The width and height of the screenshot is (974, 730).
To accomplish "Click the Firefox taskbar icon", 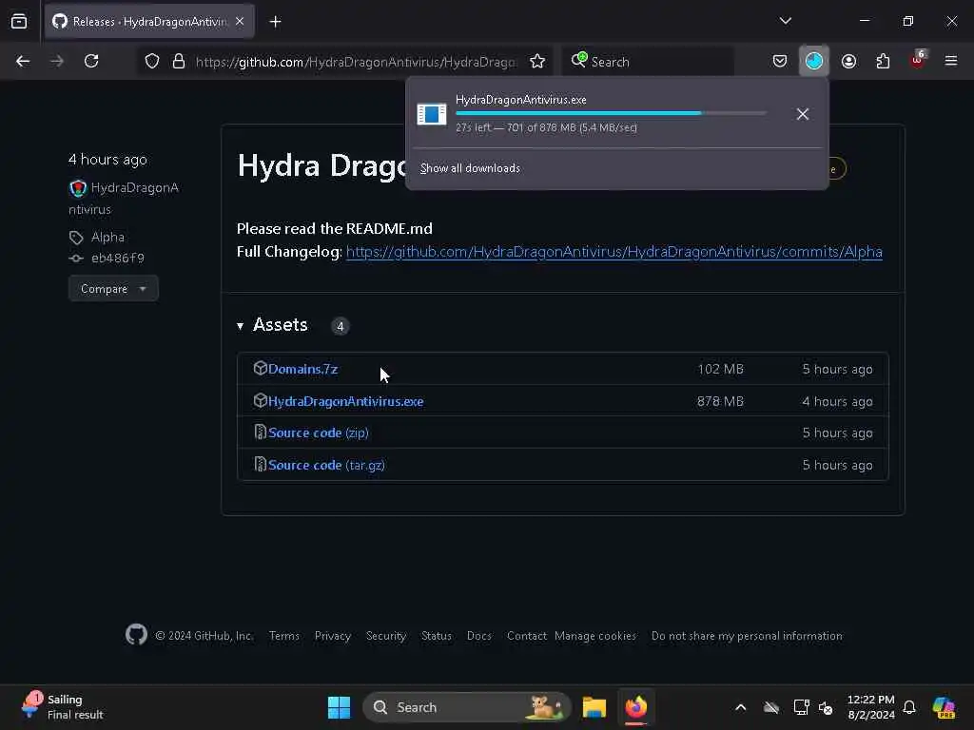I will (636, 707).
